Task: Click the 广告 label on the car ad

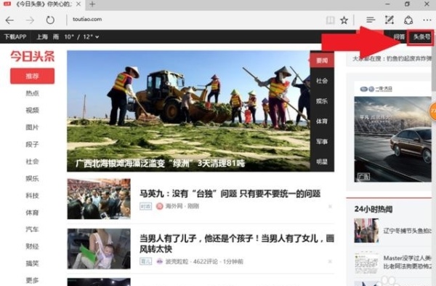Action: point(363,177)
